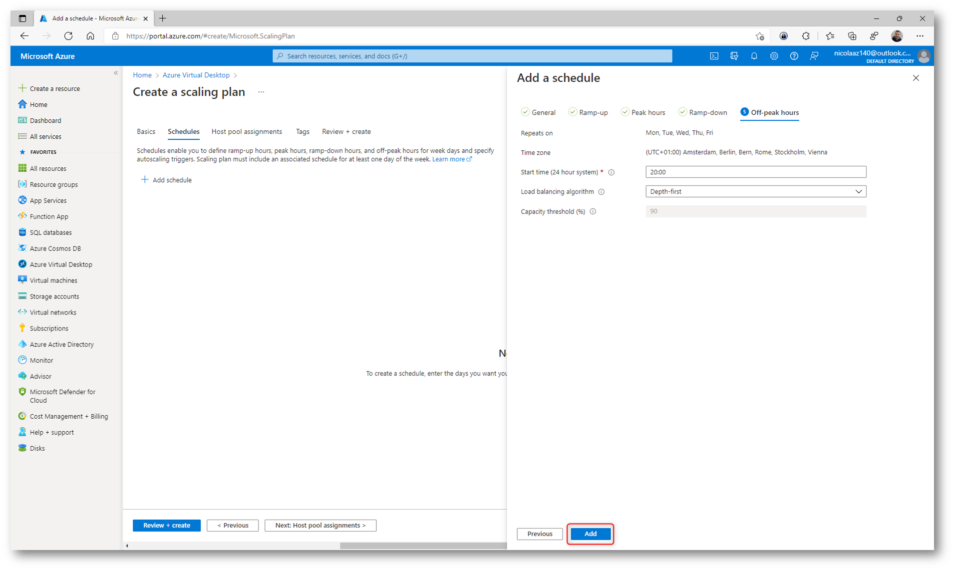Screen dimensions: 955x571
Task: Open Disks in sidebar
Action: click(37, 448)
